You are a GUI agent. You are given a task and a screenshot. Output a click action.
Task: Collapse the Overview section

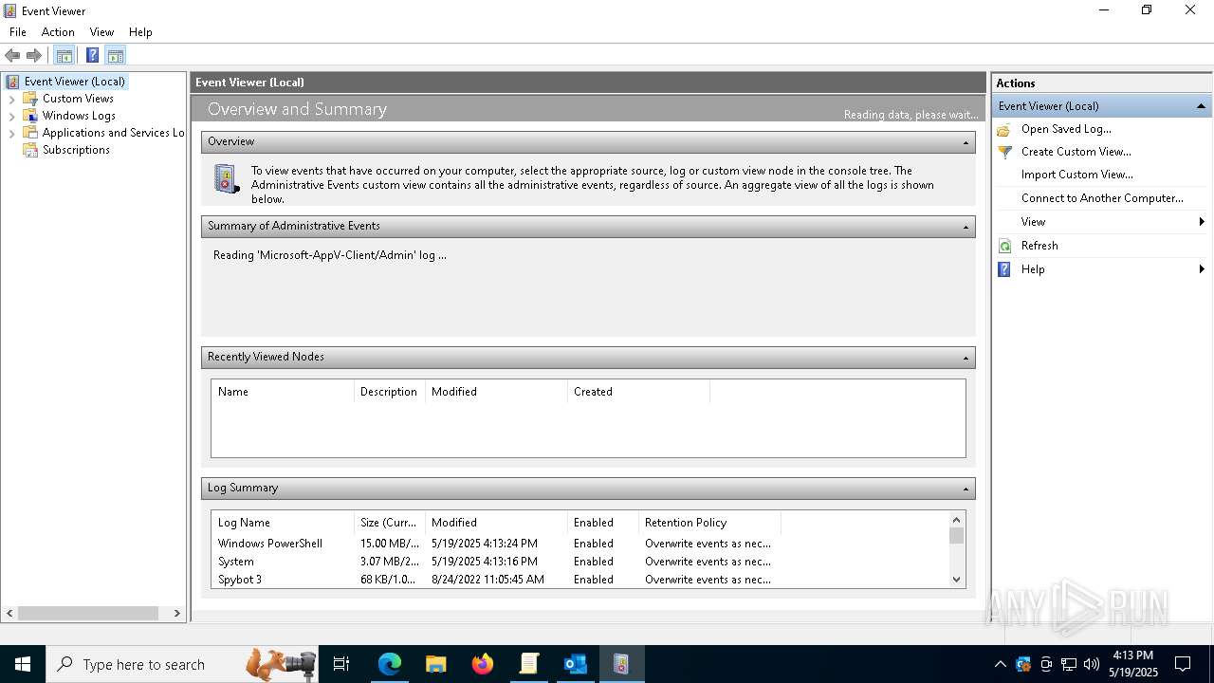tap(966, 142)
